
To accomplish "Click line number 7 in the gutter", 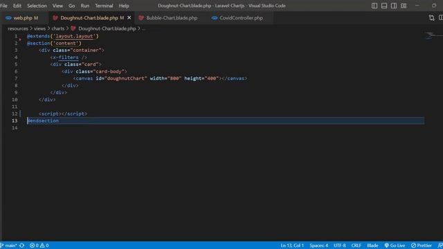I will 16,78.
